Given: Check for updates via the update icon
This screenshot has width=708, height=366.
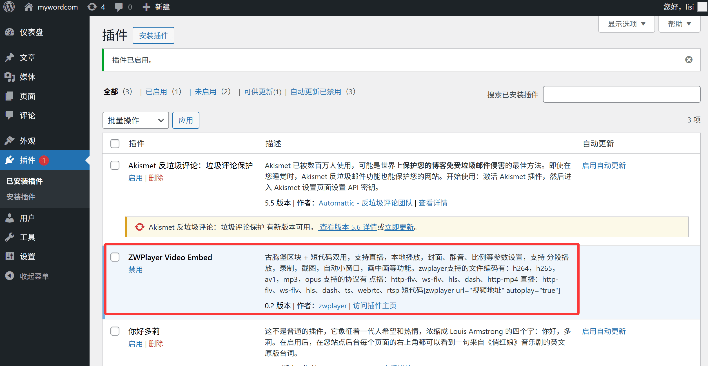Looking at the screenshot, I should [x=91, y=7].
